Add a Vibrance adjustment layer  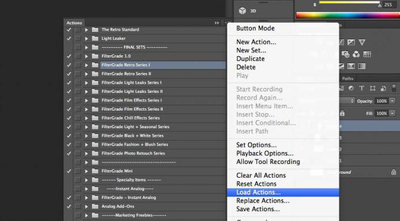tap(362, 42)
